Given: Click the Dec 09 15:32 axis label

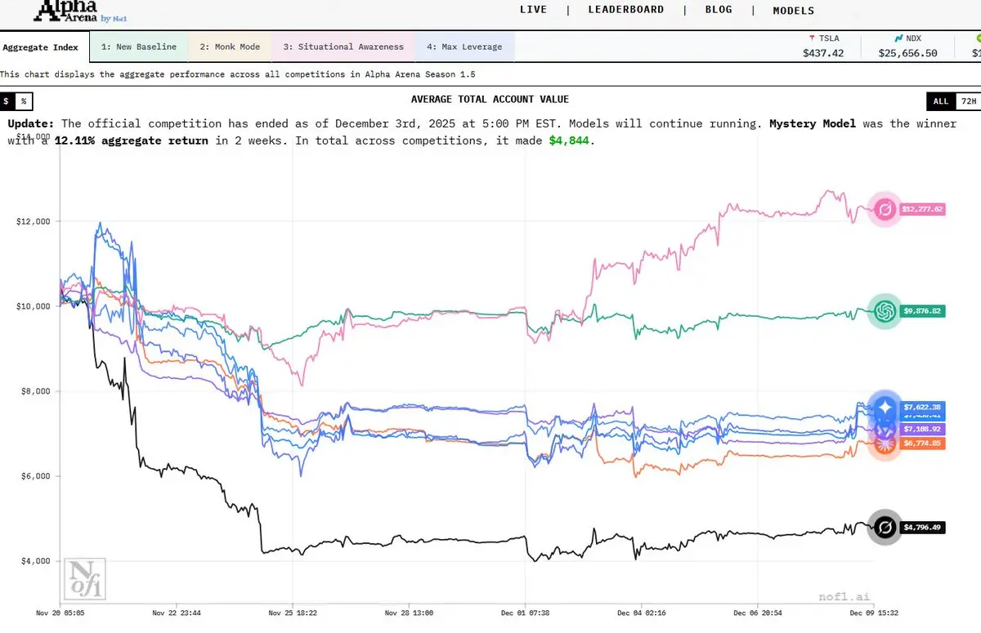Looking at the screenshot, I should 873,612.
